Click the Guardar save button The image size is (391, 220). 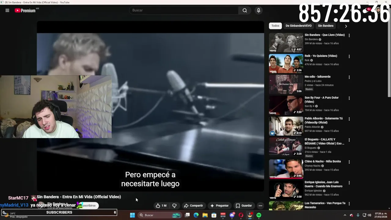[244, 206]
